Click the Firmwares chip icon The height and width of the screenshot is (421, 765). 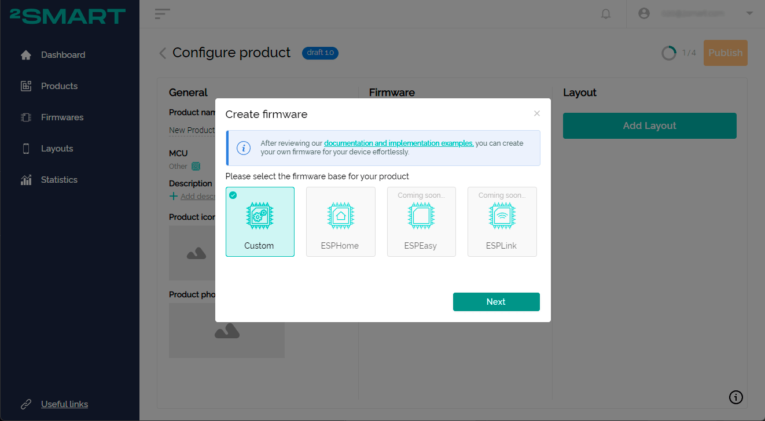click(26, 117)
